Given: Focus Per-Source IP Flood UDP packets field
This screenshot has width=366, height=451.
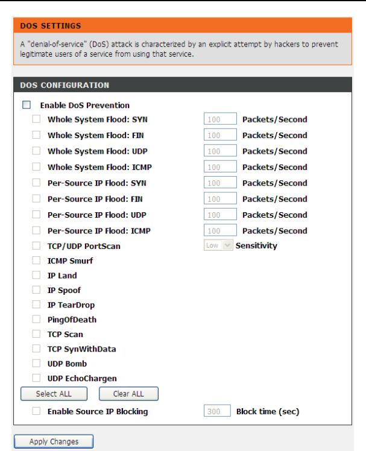Looking at the screenshot, I should [x=220, y=215].
